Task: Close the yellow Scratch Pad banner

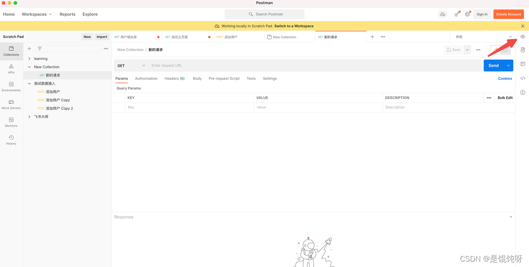Action: 523,26
